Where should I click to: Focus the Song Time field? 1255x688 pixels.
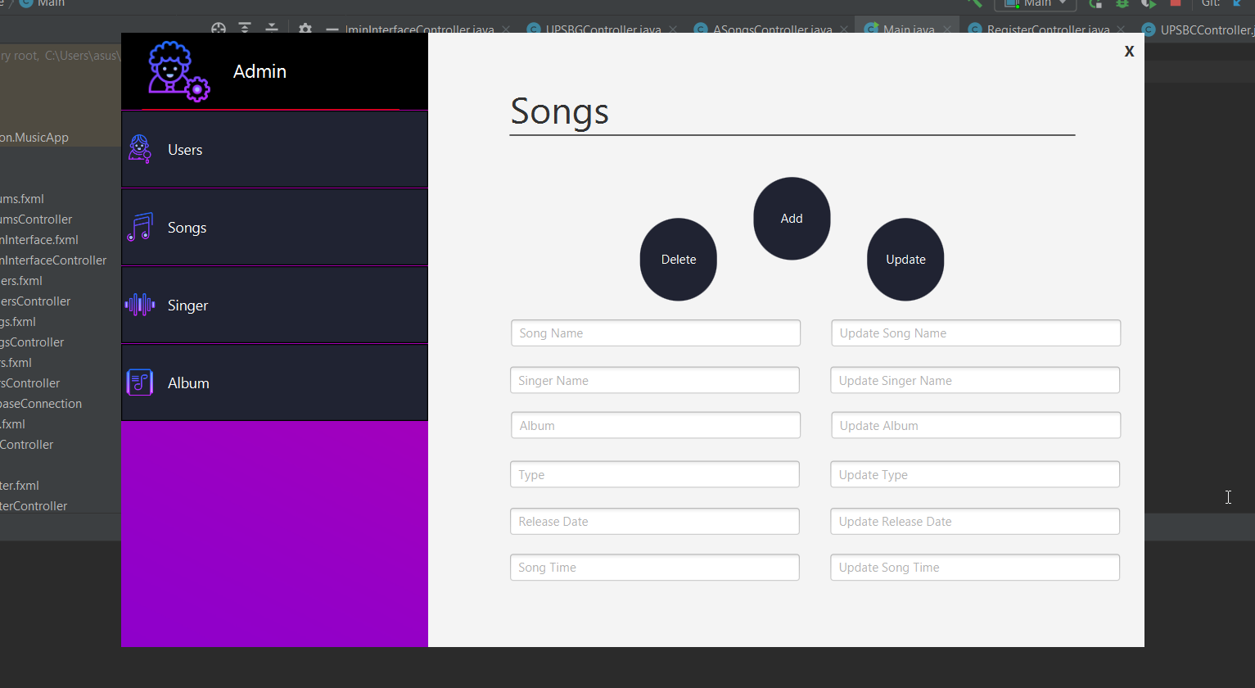pos(655,568)
